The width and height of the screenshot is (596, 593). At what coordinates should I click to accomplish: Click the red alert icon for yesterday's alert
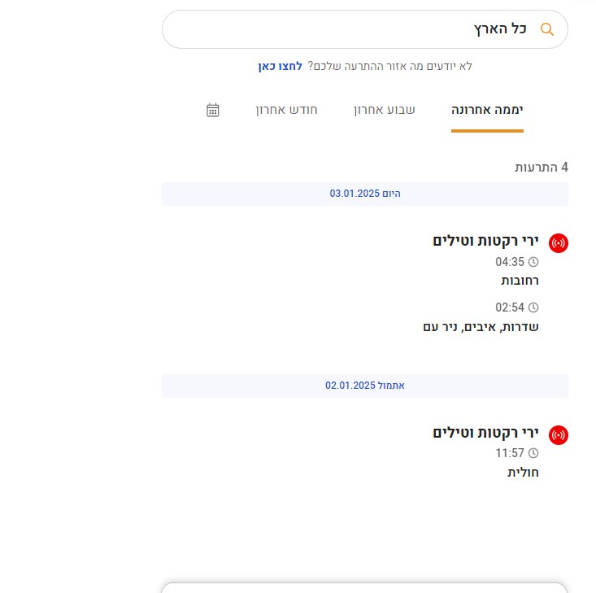(x=559, y=435)
